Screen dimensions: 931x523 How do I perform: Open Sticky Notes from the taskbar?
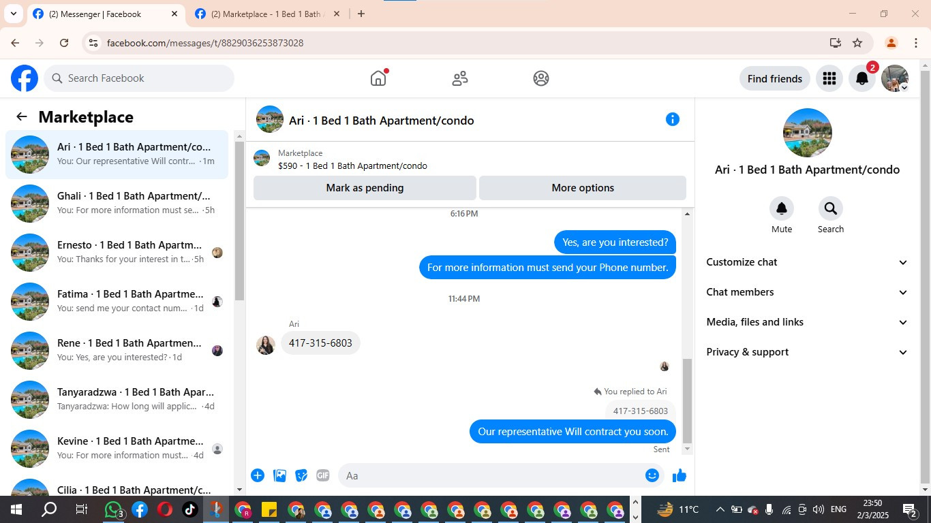[269, 509]
